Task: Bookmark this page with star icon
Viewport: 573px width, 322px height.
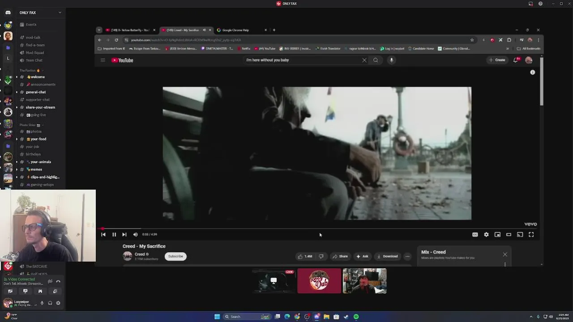Action: [472, 40]
